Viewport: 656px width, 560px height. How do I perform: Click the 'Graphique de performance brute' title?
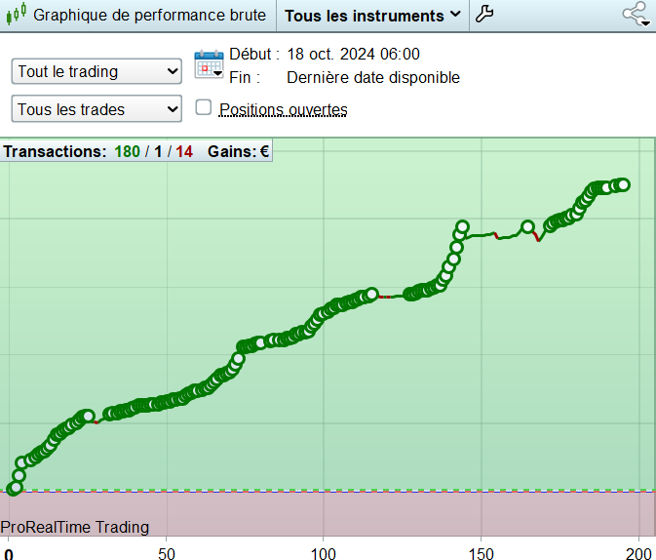[149, 15]
